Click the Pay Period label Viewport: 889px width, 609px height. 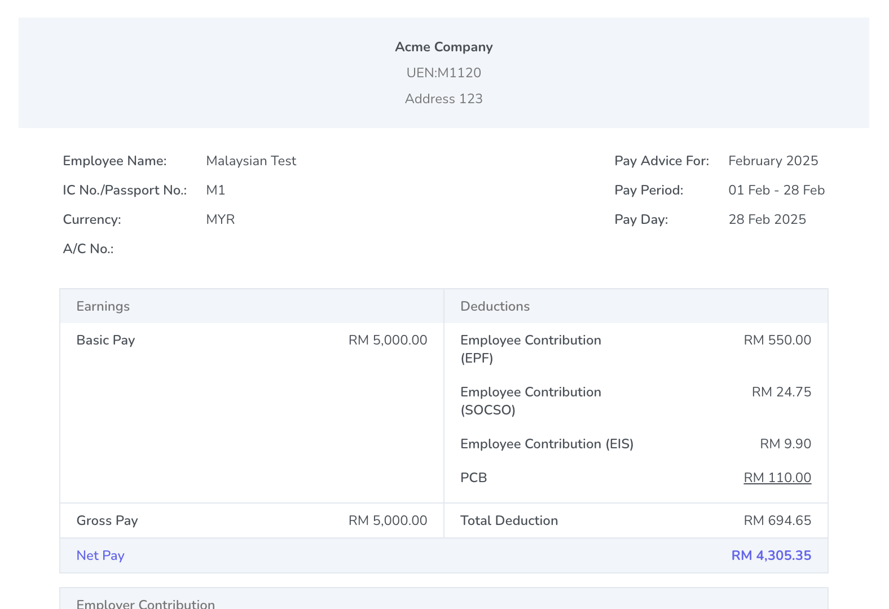(x=649, y=190)
